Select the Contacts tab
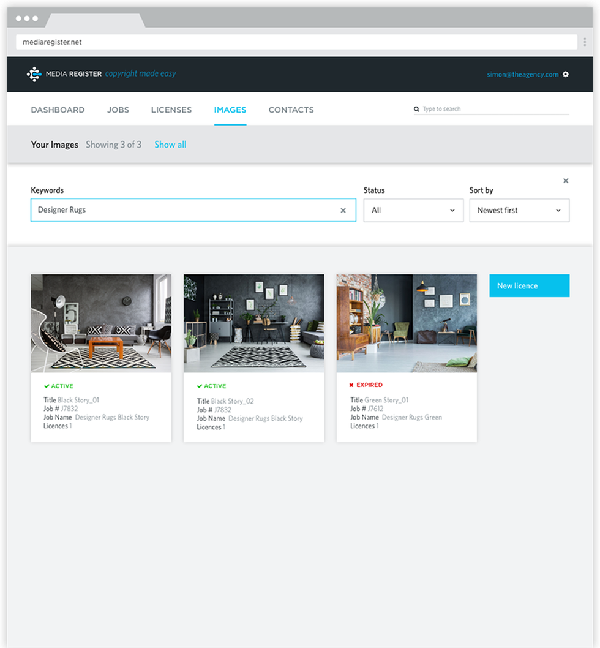Viewport: 600px width, 648px height. tap(291, 110)
